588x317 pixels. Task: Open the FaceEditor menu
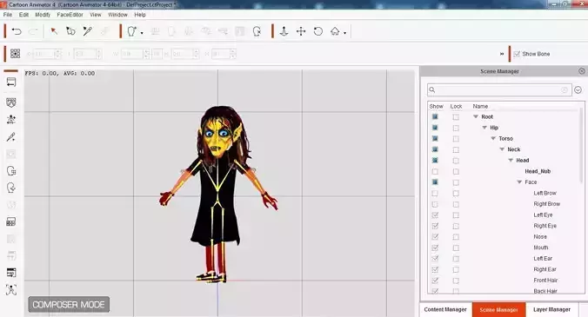[x=70, y=15]
